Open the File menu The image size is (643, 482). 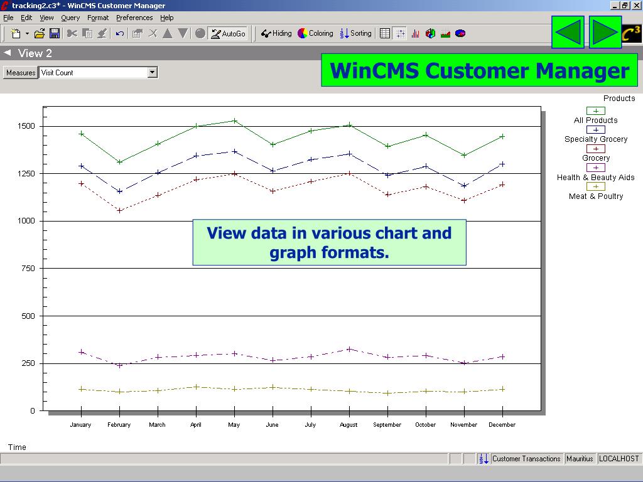click(8, 18)
